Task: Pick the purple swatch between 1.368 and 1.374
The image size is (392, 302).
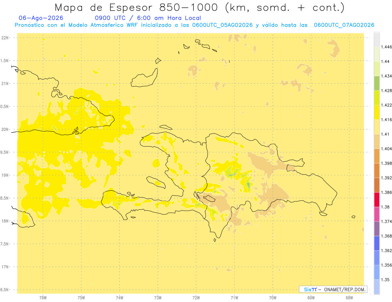Action: [x=377, y=229]
